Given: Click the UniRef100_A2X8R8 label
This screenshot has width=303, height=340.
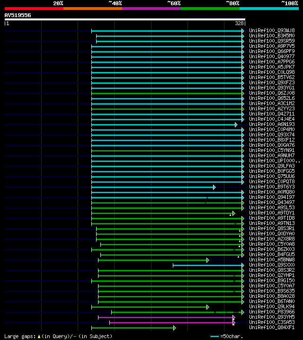Looking at the screenshot, I should tap(272, 239).
